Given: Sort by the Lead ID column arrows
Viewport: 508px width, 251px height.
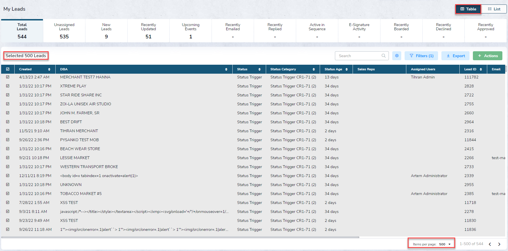Looking at the screenshot, I should [481, 69].
